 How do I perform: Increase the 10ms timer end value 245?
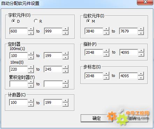[65, 67]
